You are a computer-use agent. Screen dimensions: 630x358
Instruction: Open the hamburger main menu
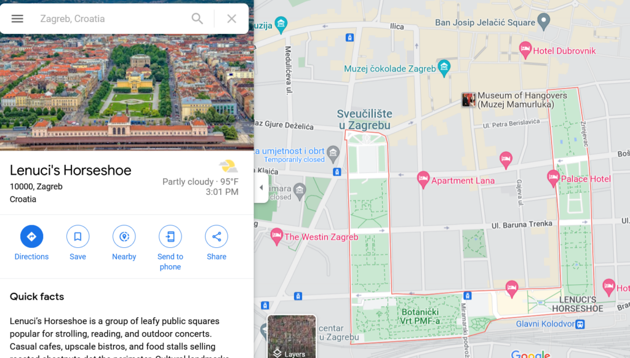point(17,19)
